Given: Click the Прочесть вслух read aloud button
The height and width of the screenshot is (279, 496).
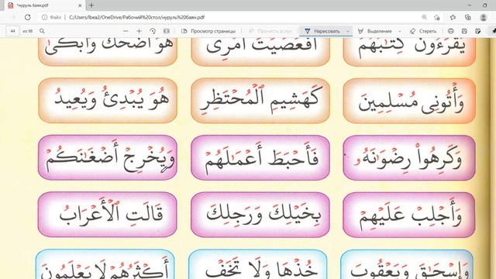Looking at the screenshot, I should click(270, 31).
